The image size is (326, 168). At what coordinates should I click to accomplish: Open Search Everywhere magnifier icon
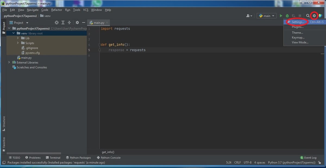click(x=308, y=16)
